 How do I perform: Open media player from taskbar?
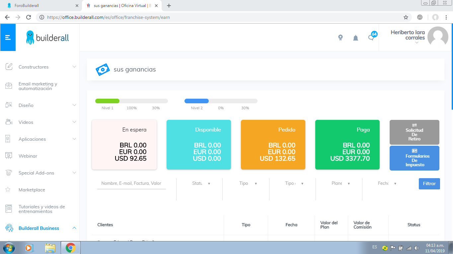coord(29,248)
